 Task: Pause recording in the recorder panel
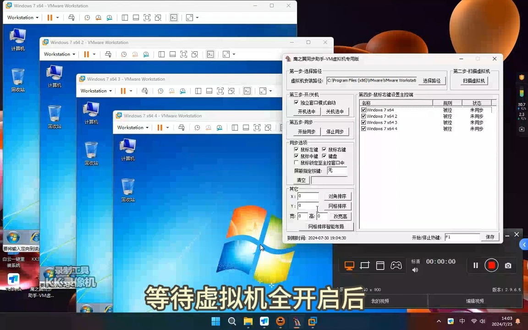475,266
